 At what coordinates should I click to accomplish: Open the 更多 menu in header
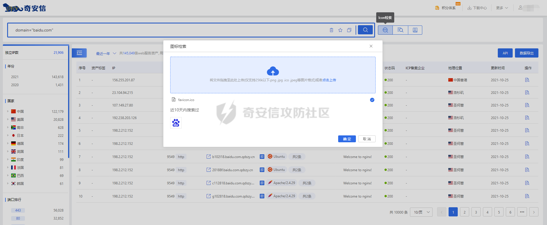[502, 8]
